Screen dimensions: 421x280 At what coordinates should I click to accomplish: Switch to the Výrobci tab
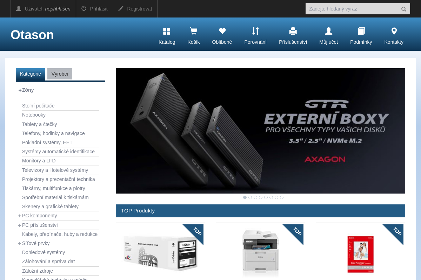(x=60, y=74)
